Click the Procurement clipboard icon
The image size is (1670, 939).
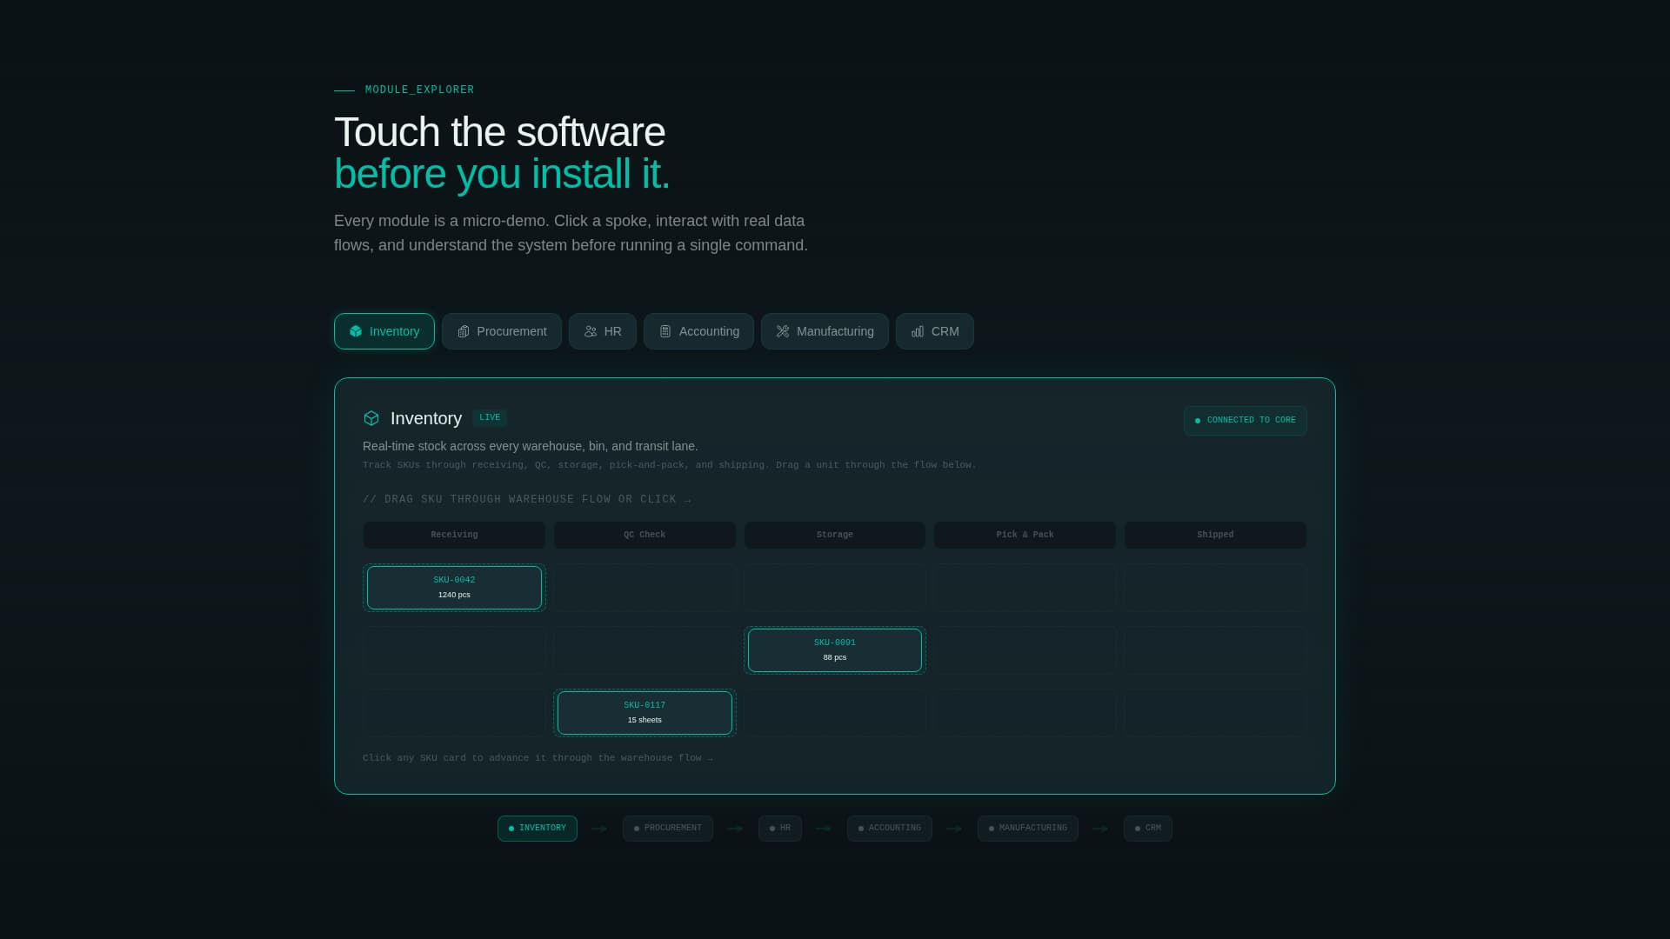[464, 331]
